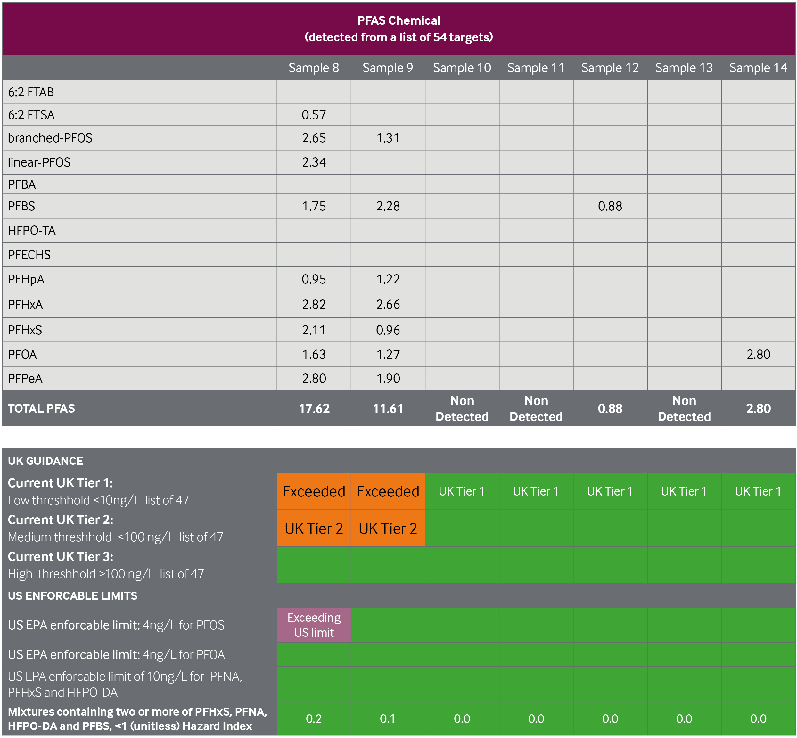Click the PFAS Chemical title banner
The width and height of the screenshot is (797, 738).
pyautogui.click(x=398, y=29)
